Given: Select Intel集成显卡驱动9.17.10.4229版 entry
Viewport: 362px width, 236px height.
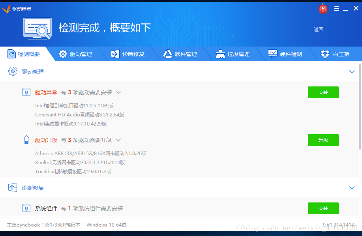Looking at the screenshot, I should (71, 124).
